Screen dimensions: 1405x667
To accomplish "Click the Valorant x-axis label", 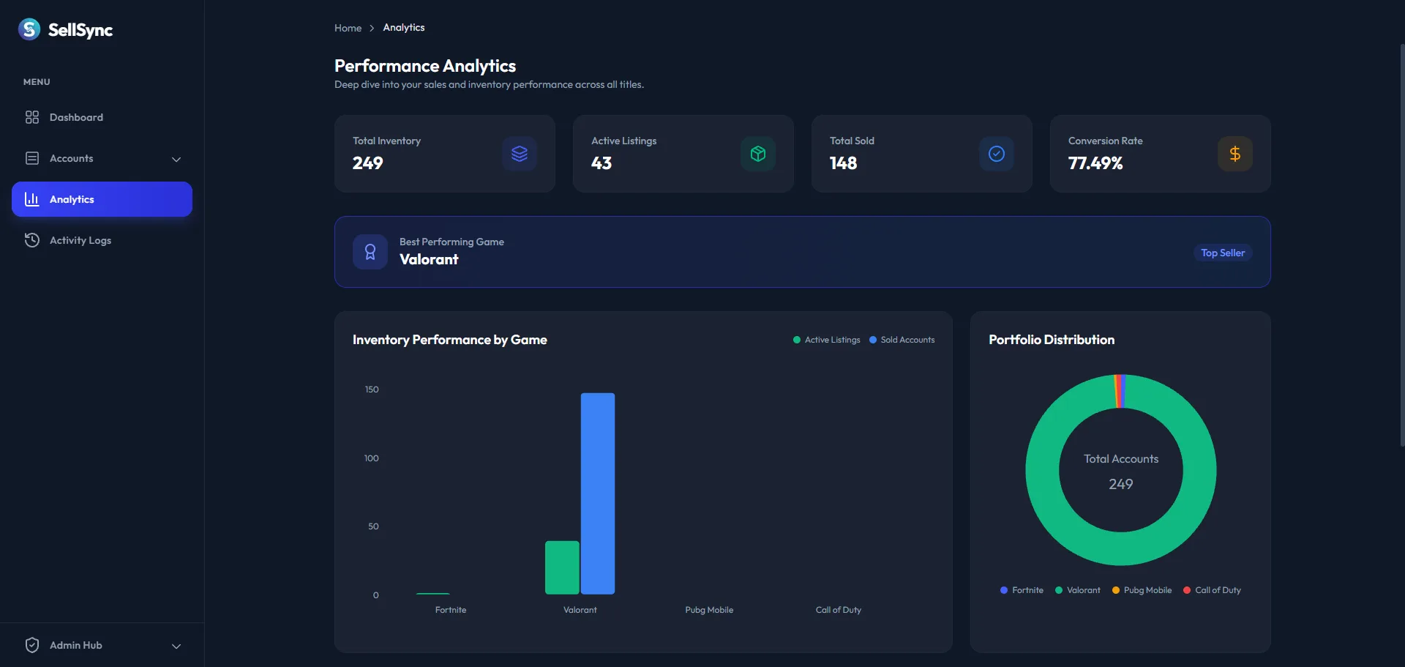I will (x=580, y=610).
